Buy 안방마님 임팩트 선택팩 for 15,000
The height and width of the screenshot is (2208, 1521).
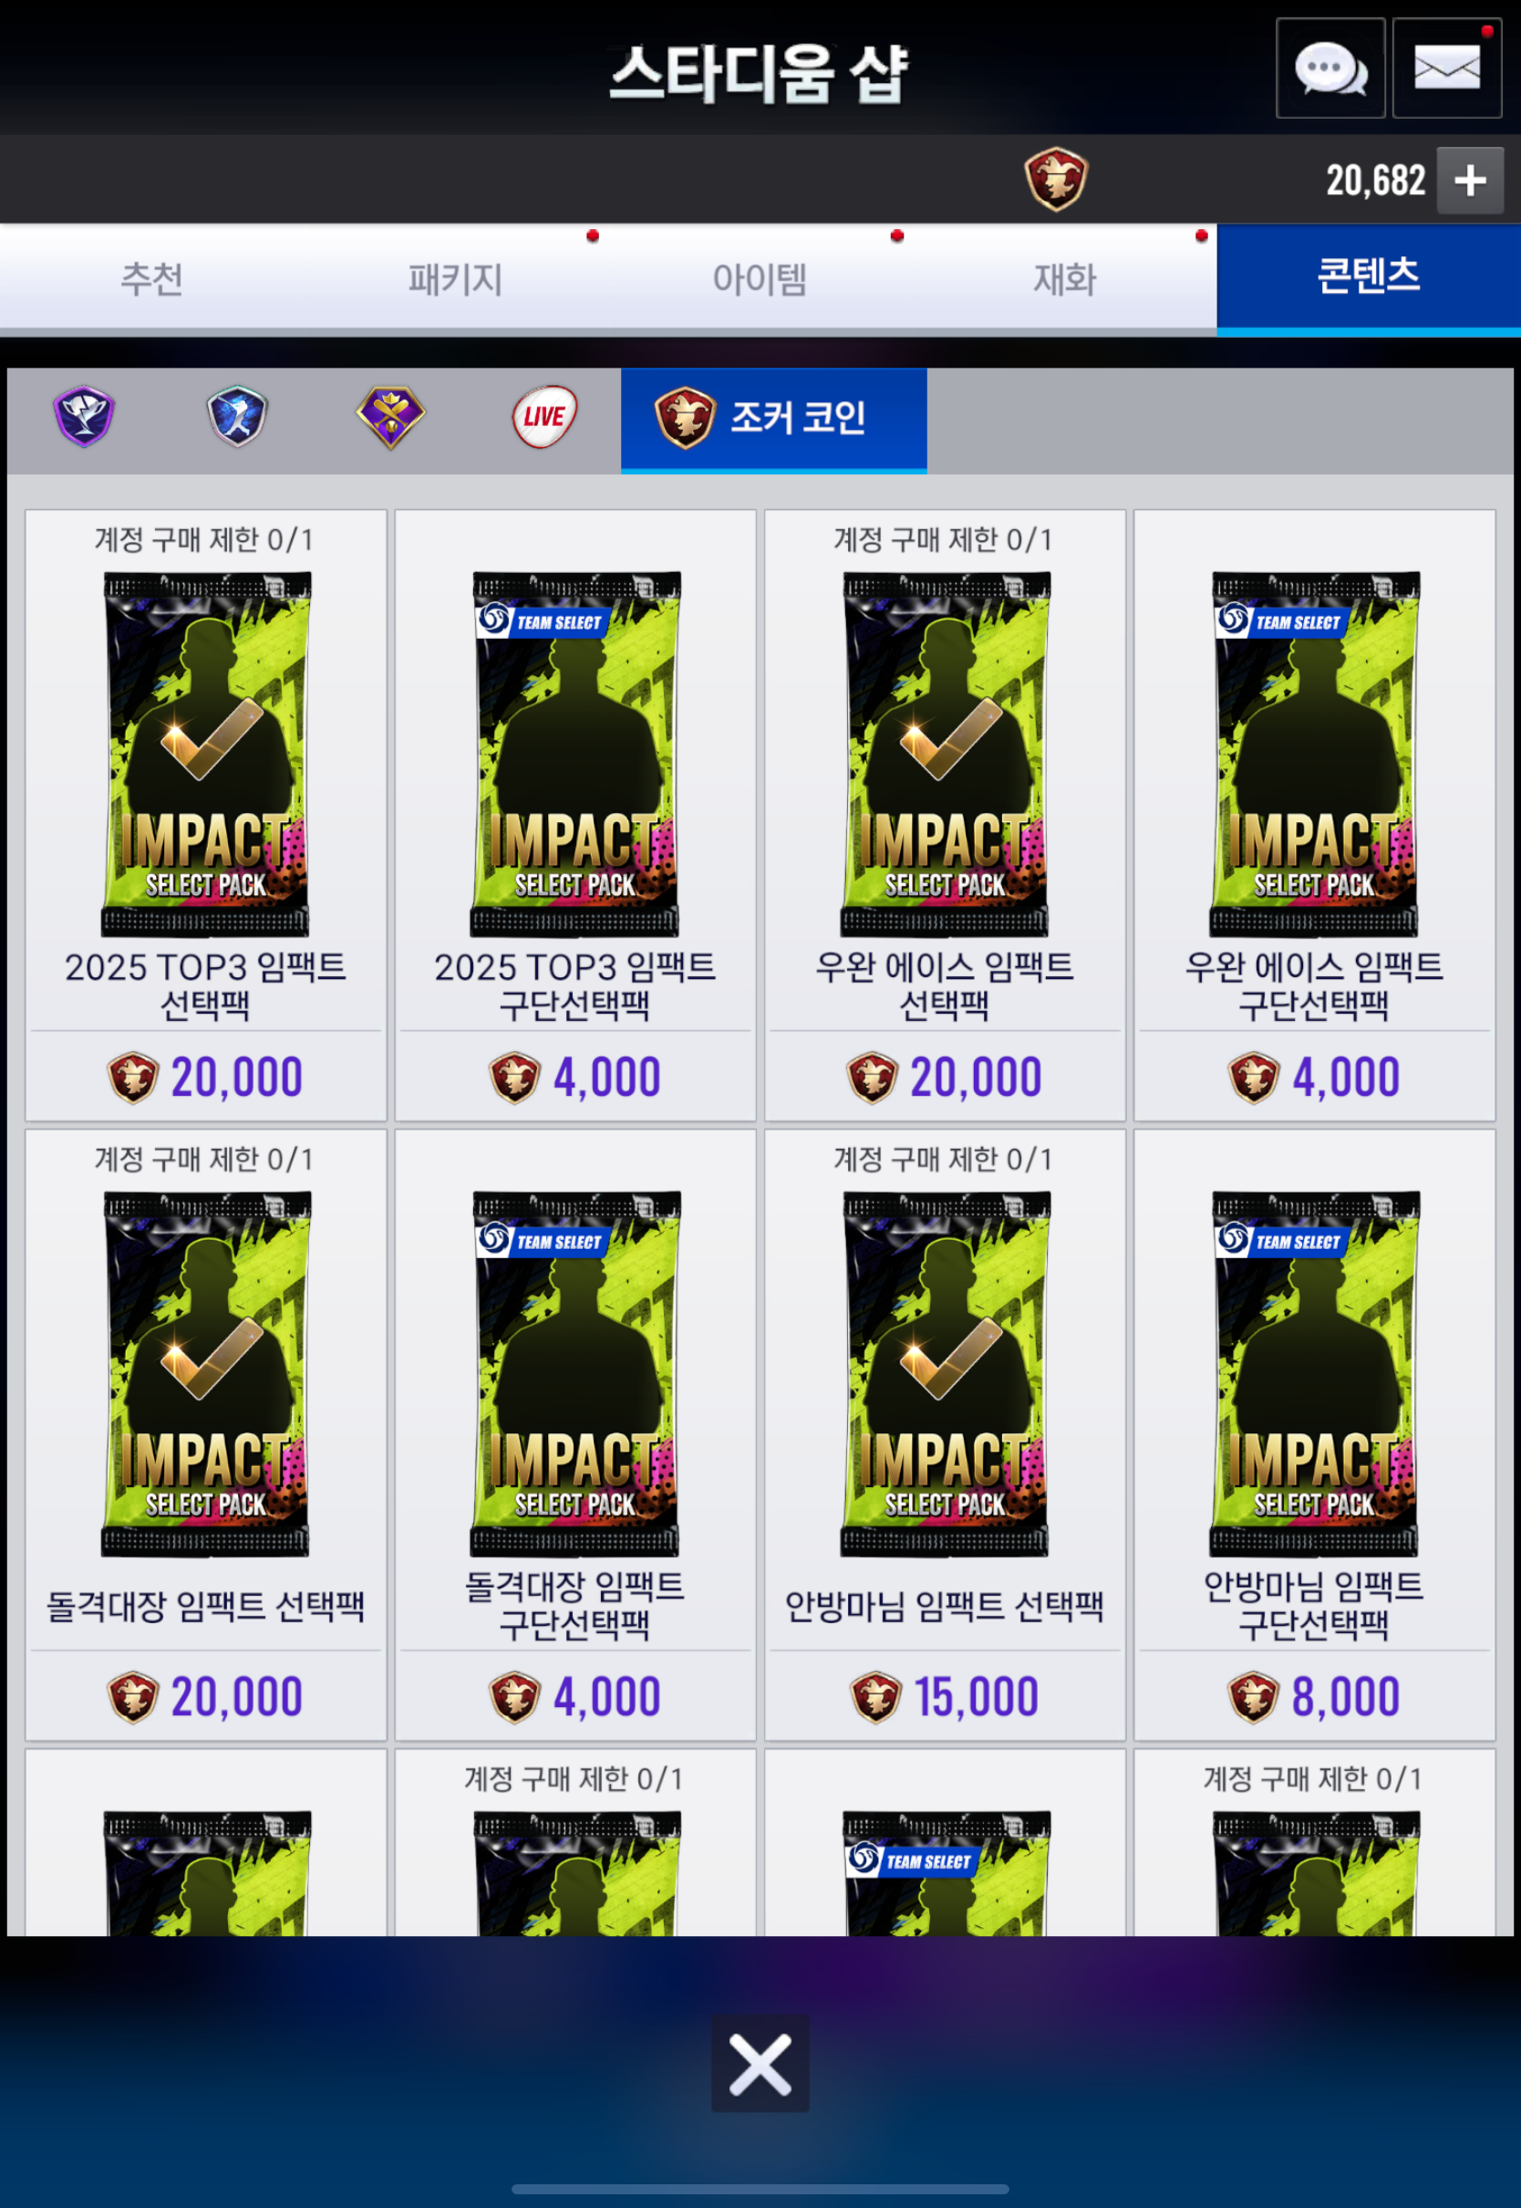[x=945, y=1697]
